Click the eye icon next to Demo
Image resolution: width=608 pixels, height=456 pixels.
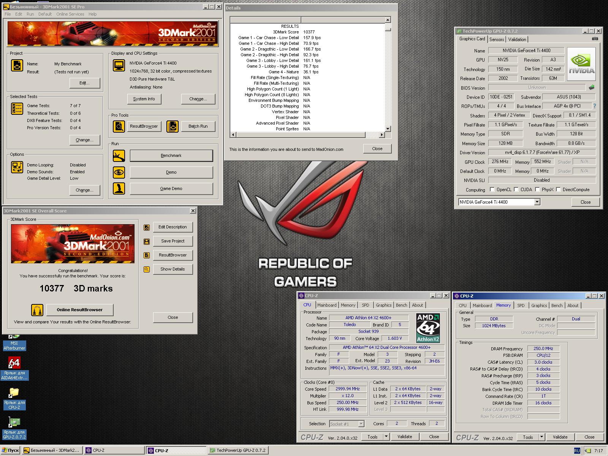[x=119, y=172]
